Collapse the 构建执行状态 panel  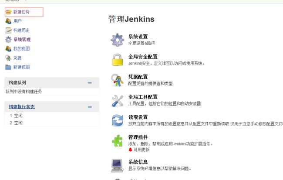(x=90, y=107)
